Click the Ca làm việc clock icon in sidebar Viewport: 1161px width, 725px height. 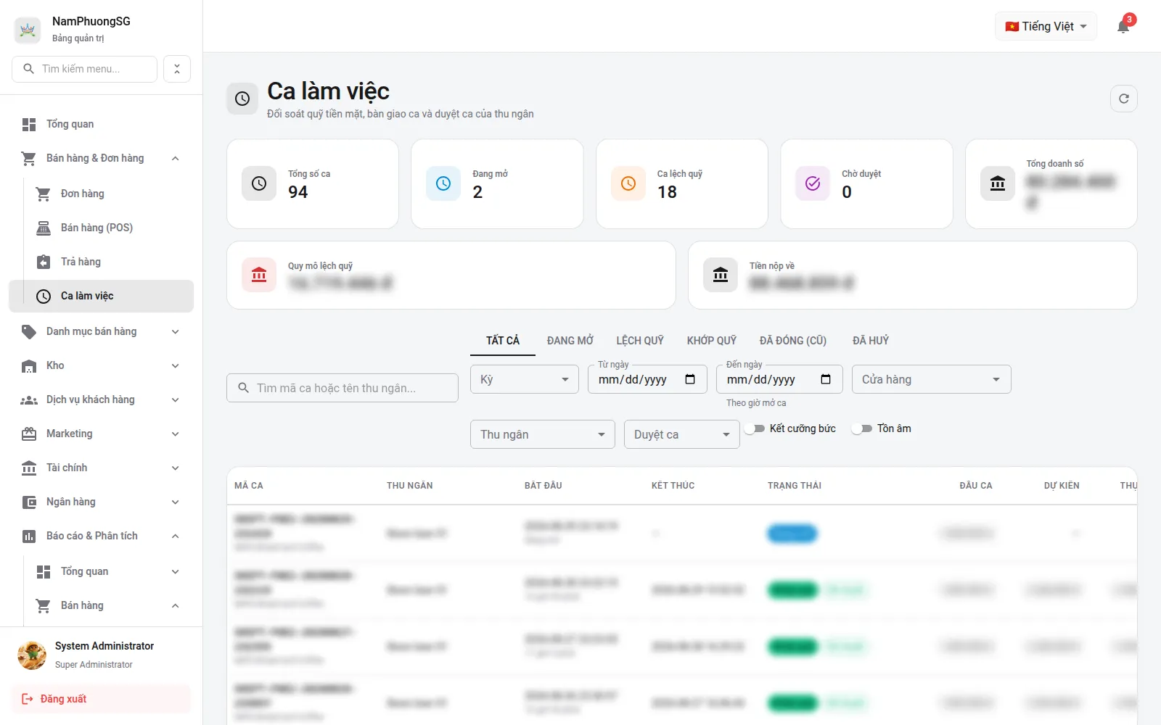[x=44, y=297]
